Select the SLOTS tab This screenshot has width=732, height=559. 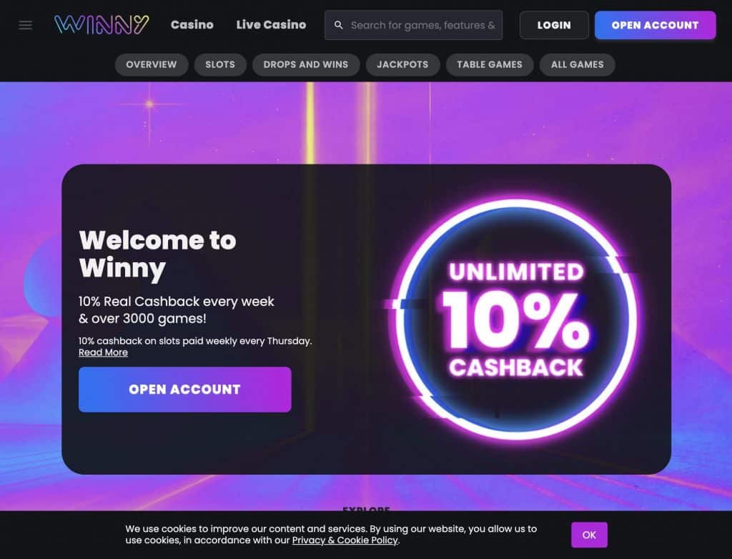point(220,64)
